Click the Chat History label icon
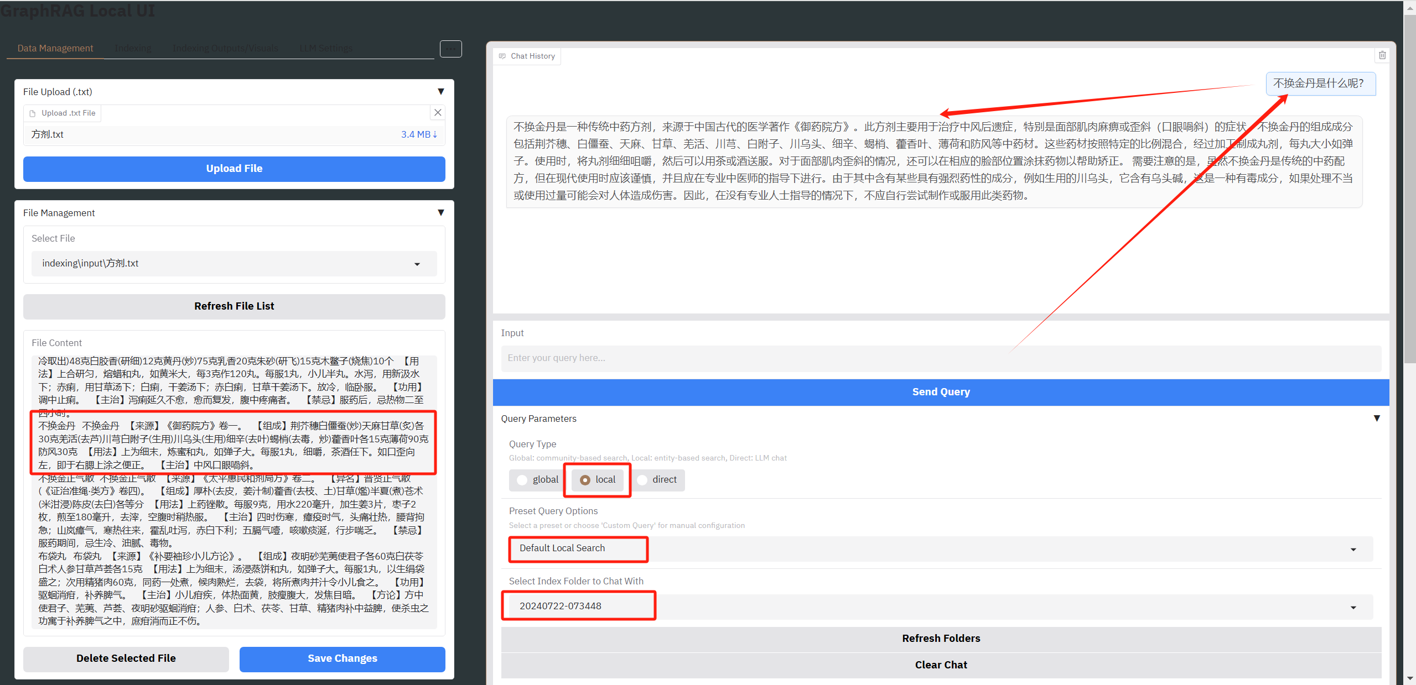 pos(502,56)
